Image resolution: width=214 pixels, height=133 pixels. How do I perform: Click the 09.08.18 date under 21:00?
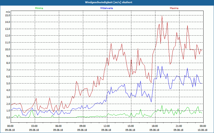[178, 130]
